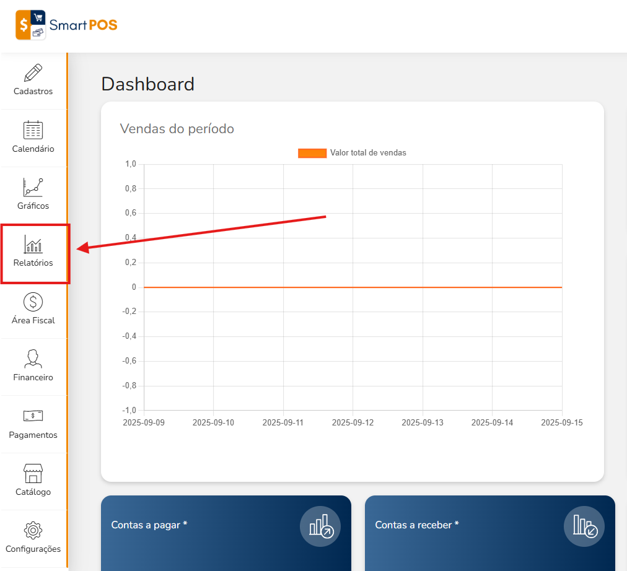Screen dimensions: 627x571
Task: Click the Financeiro menu label
Action: tap(33, 378)
